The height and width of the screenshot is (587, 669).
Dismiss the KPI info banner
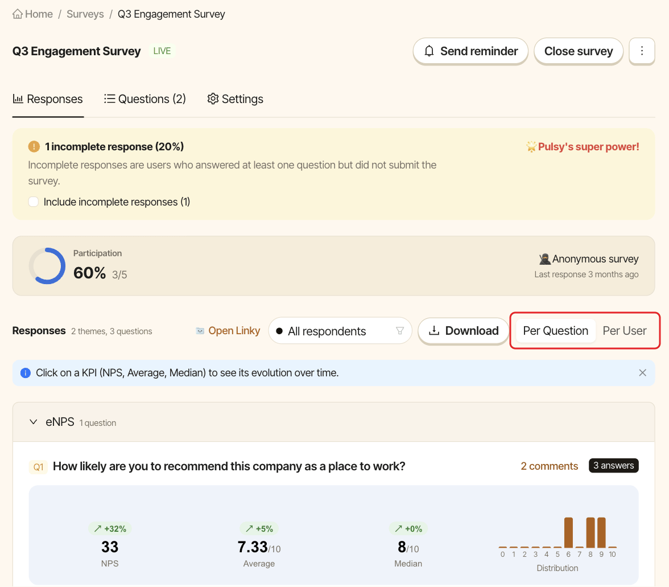643,373
